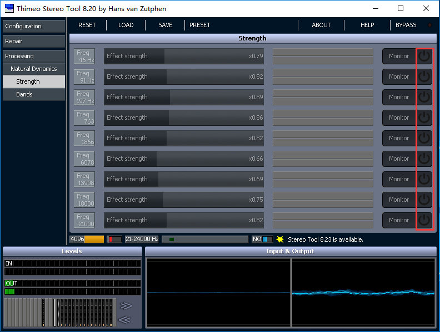Click the Freq 46 Hz label box

(x=84, y=56)
